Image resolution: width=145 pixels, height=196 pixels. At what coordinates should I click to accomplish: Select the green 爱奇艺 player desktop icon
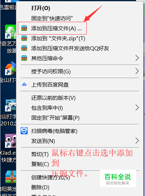[x=11, y=32]
